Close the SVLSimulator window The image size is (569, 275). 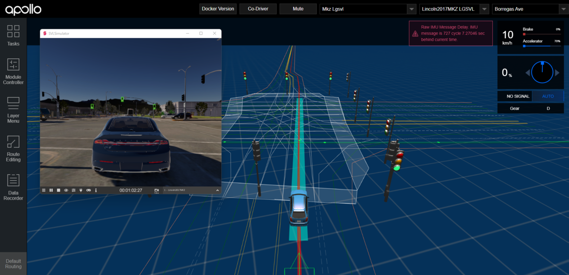(215, 33)
